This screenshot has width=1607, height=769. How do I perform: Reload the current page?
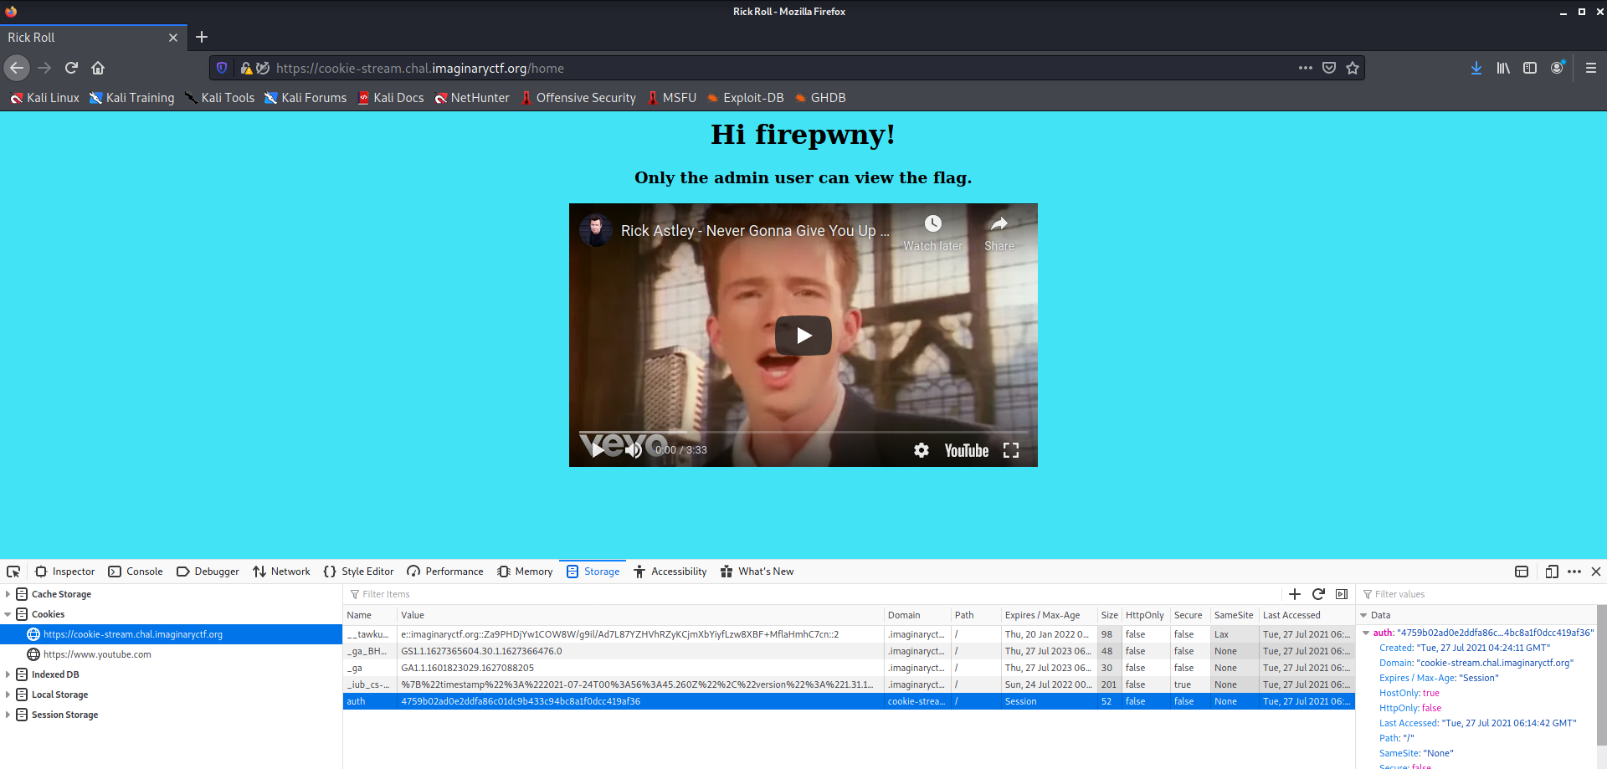[x=71, y=68]
